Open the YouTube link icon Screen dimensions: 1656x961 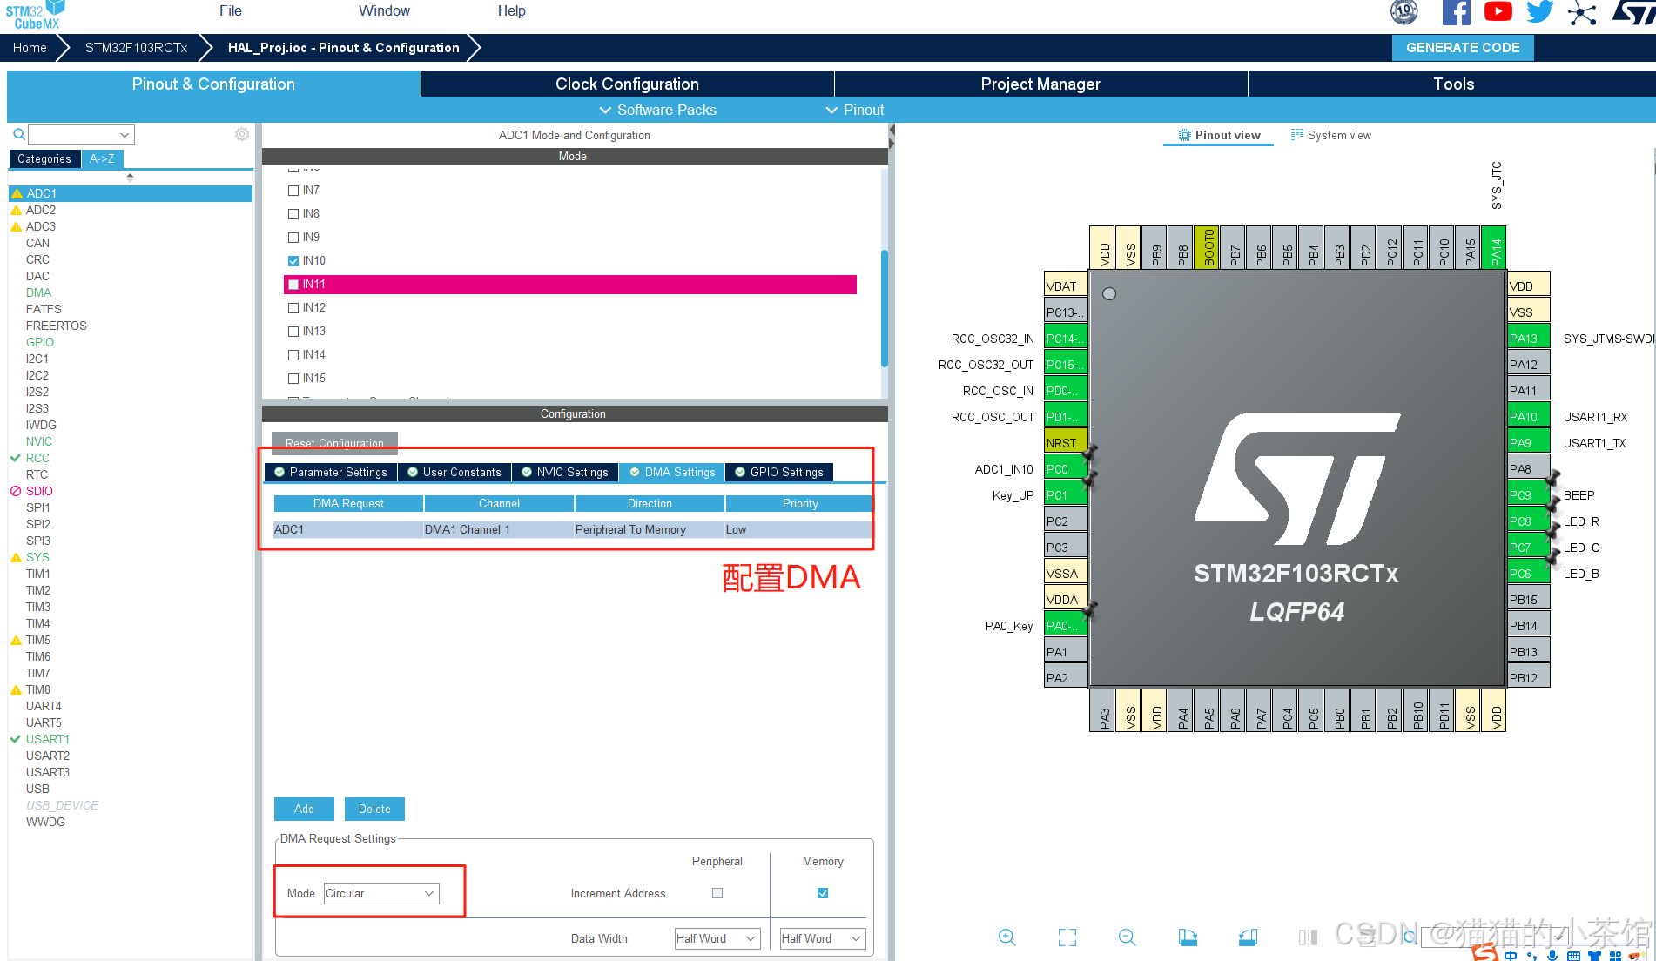pos(1498,11)
